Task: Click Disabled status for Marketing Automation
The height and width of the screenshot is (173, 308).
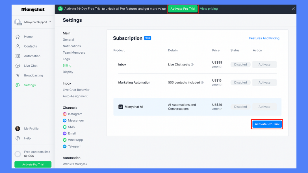Action: point(240,83)
